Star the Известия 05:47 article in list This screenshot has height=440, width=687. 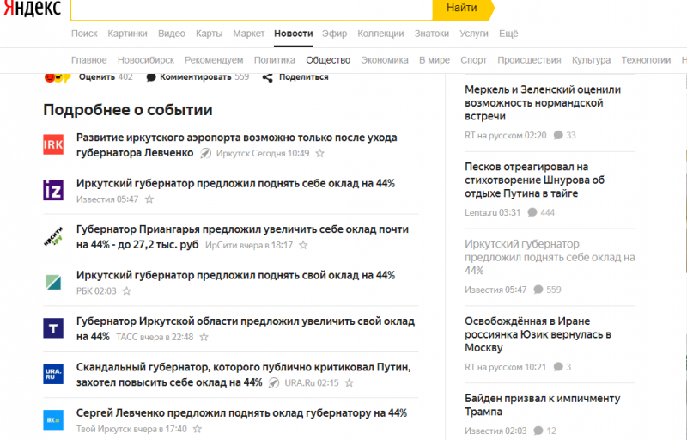[149, 199]
